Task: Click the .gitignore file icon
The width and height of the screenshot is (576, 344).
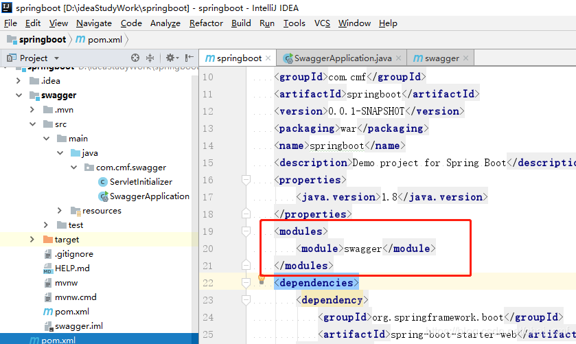Action: click(x=48, y=254)
